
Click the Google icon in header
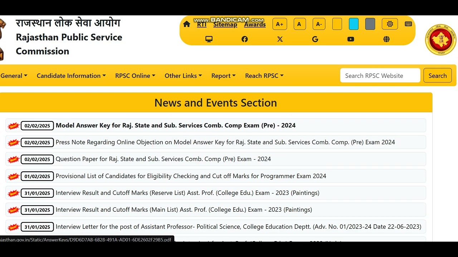coord(315,39)
